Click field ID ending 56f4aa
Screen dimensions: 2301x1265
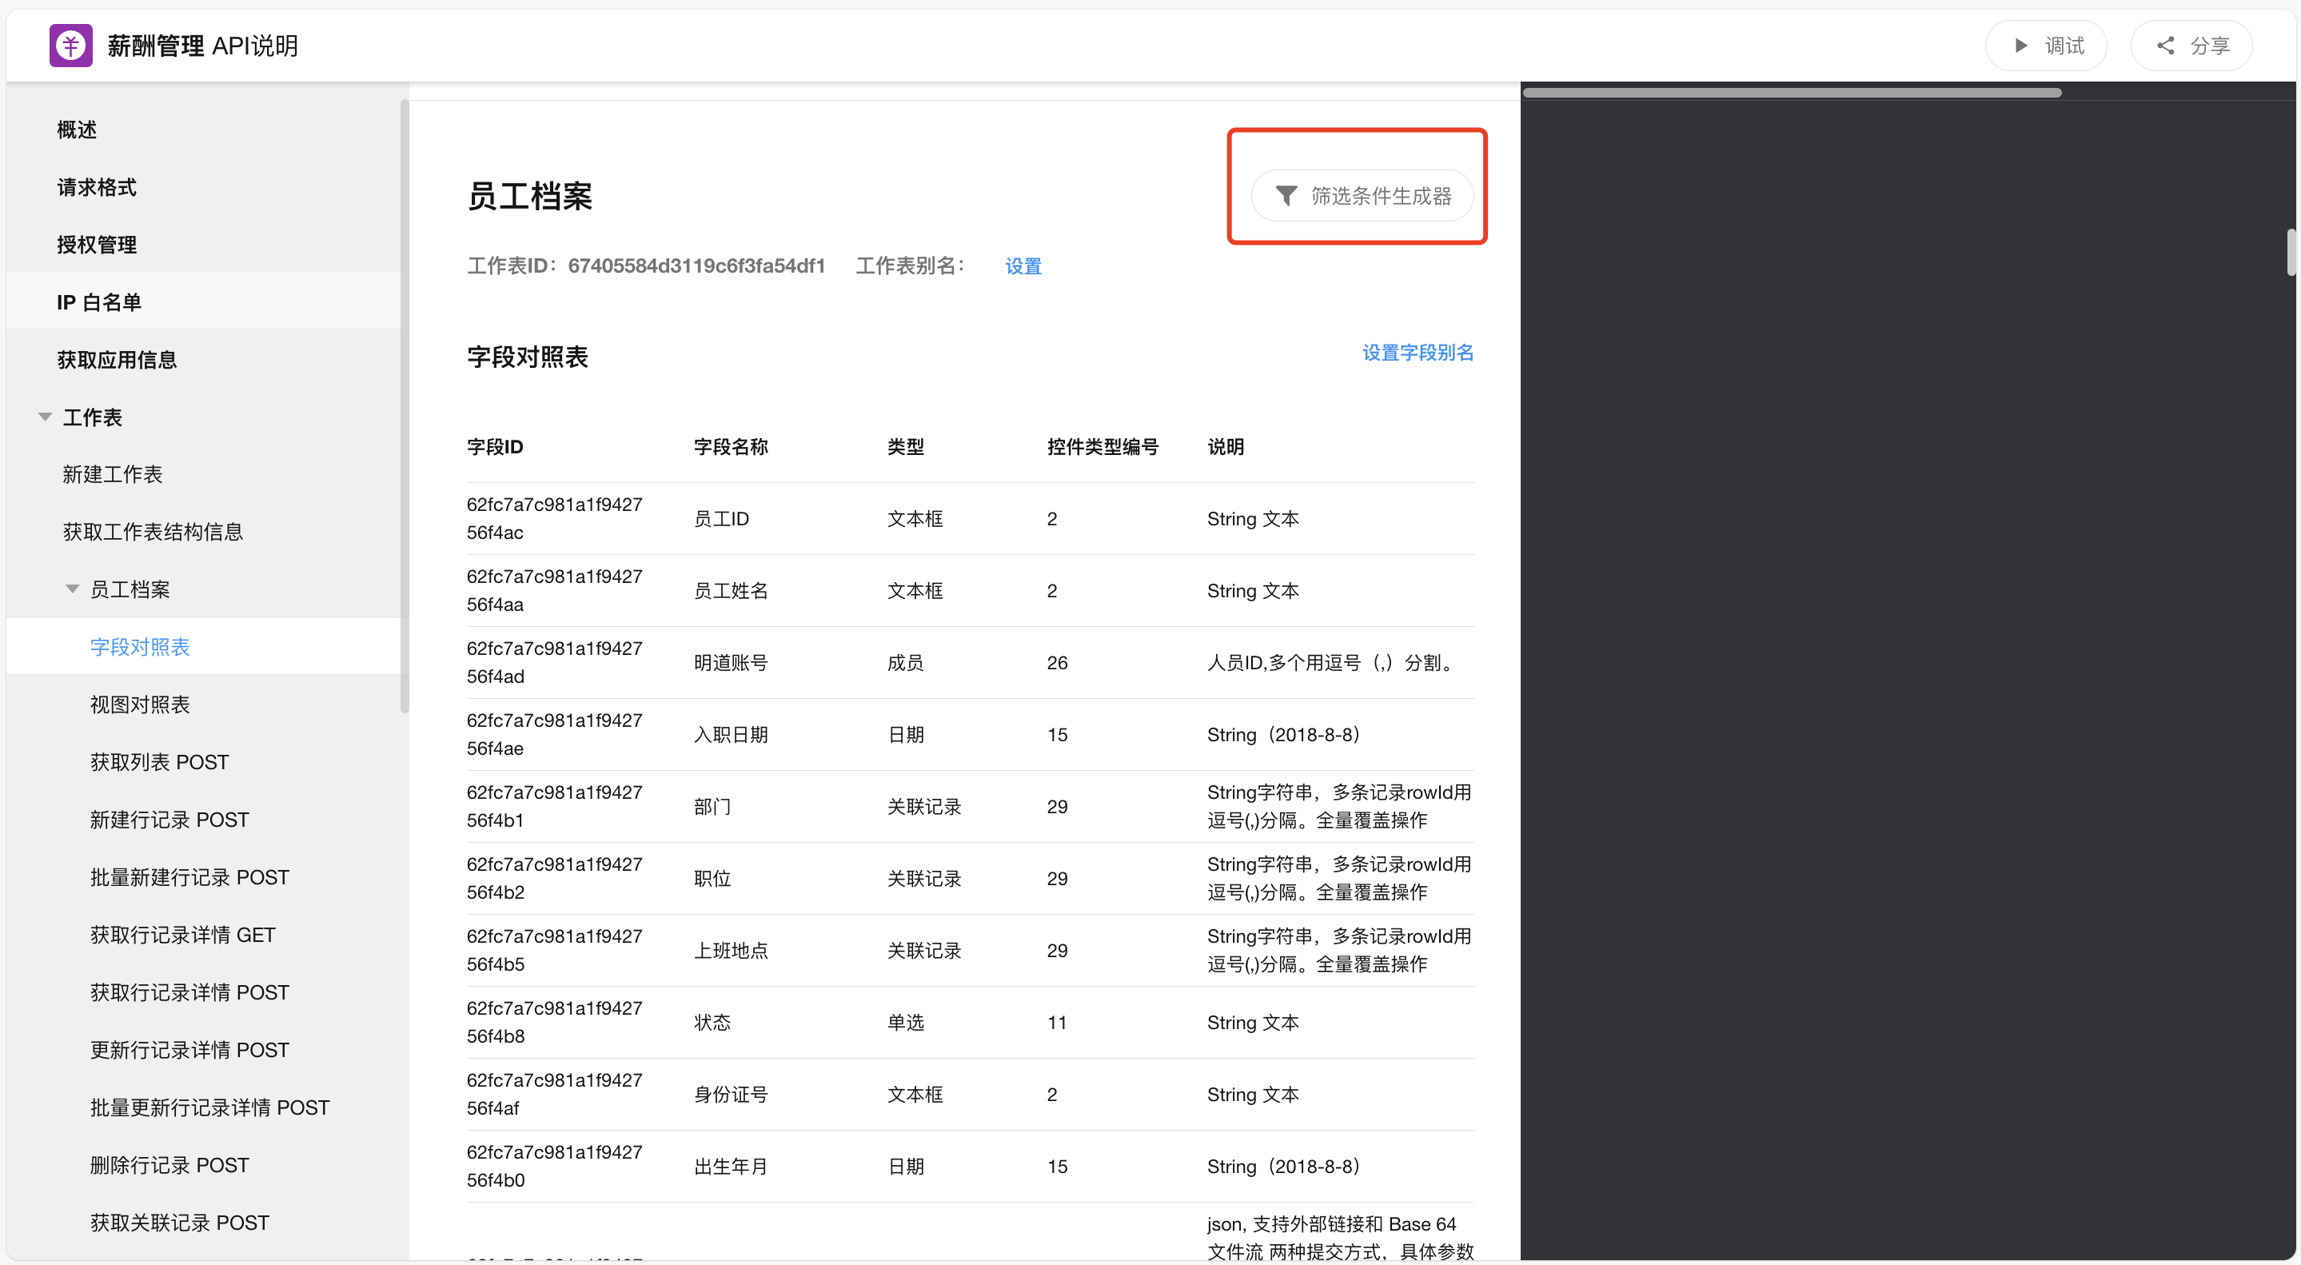click(554, 590)
